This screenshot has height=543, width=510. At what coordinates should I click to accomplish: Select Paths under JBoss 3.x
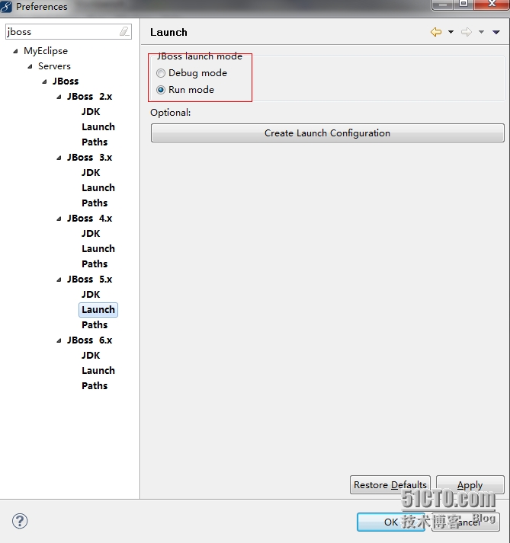(x=95, y=203)
